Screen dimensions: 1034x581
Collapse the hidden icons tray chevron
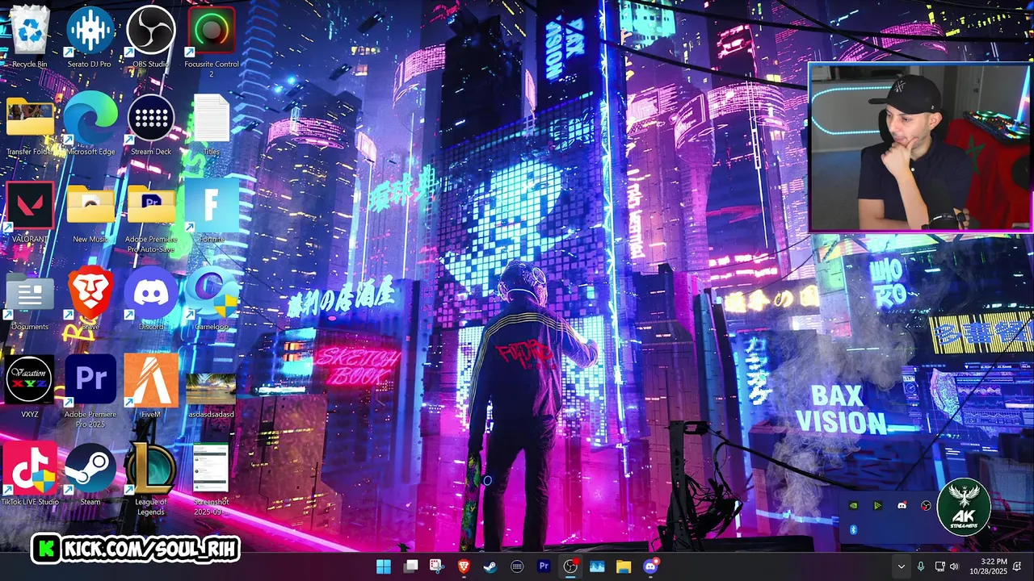[901, 566]
